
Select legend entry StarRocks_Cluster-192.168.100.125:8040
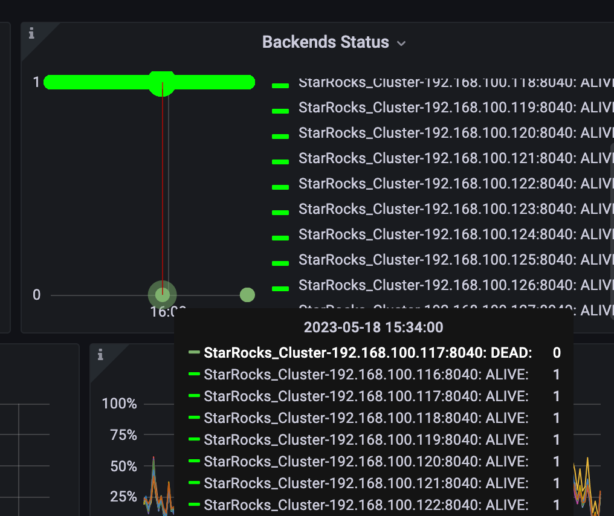pos(456,260)
